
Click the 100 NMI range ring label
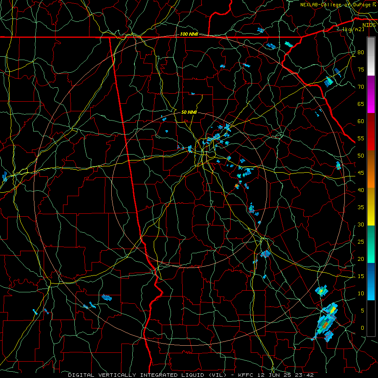pos(189,34)
